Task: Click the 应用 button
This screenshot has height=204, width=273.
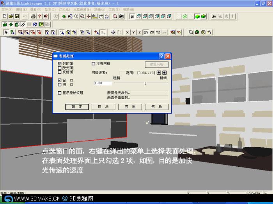Action: [x=130, y=107]
